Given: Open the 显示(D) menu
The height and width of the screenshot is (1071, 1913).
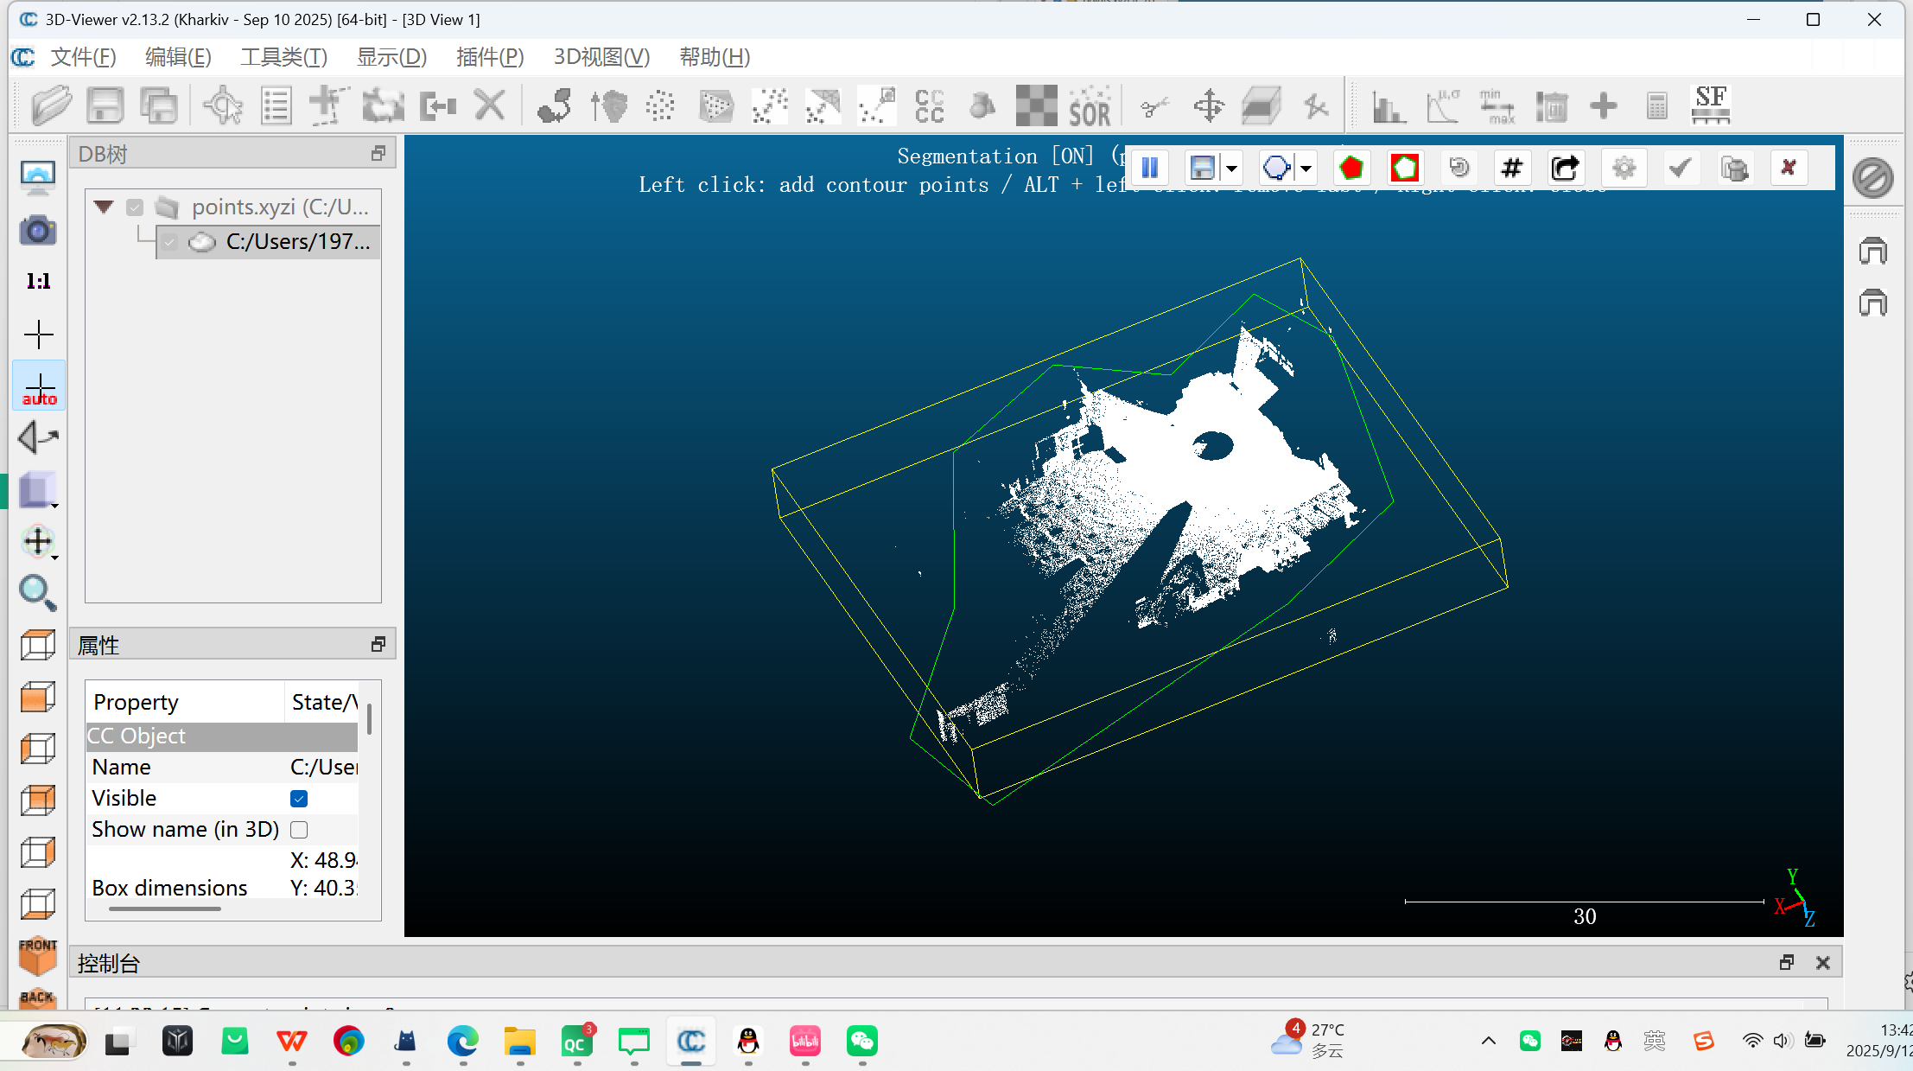Looking at the screenshot, I should click(391, 57).
